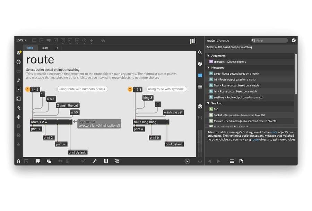Toggle the patcher lock icon
Screen dimensions: 312x211
click(x=18, y=161)
